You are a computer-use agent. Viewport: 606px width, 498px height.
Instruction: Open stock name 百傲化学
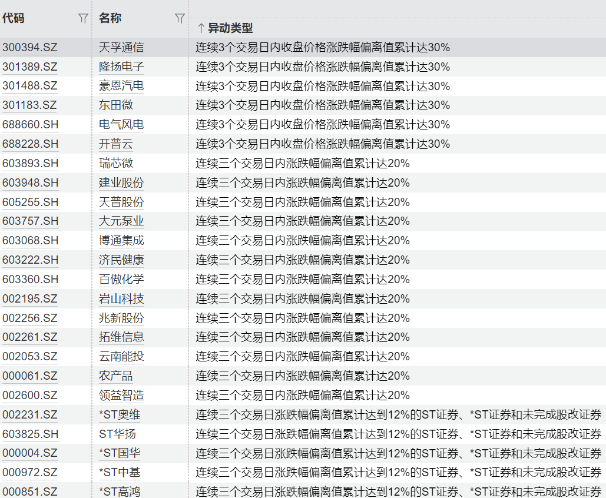(x=121, y=280)
